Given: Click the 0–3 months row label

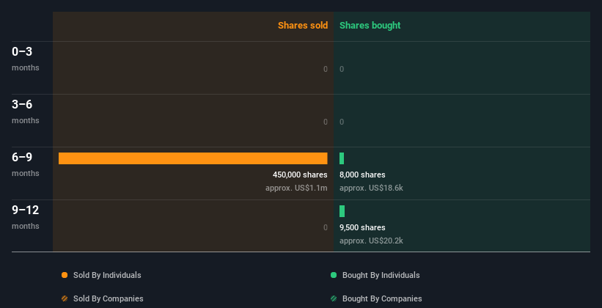Looking at the screenshot, I should (26, 59).
